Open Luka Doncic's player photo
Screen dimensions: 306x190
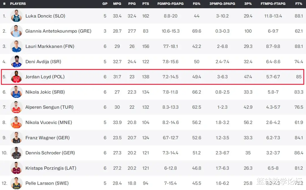[16, 16]
